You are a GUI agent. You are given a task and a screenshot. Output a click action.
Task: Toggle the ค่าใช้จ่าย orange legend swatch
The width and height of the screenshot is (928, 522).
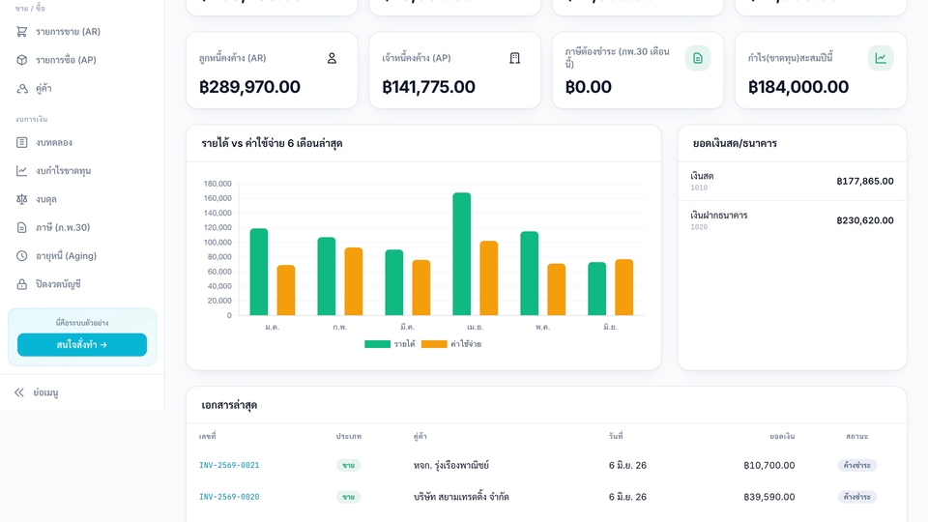[434, 344]
